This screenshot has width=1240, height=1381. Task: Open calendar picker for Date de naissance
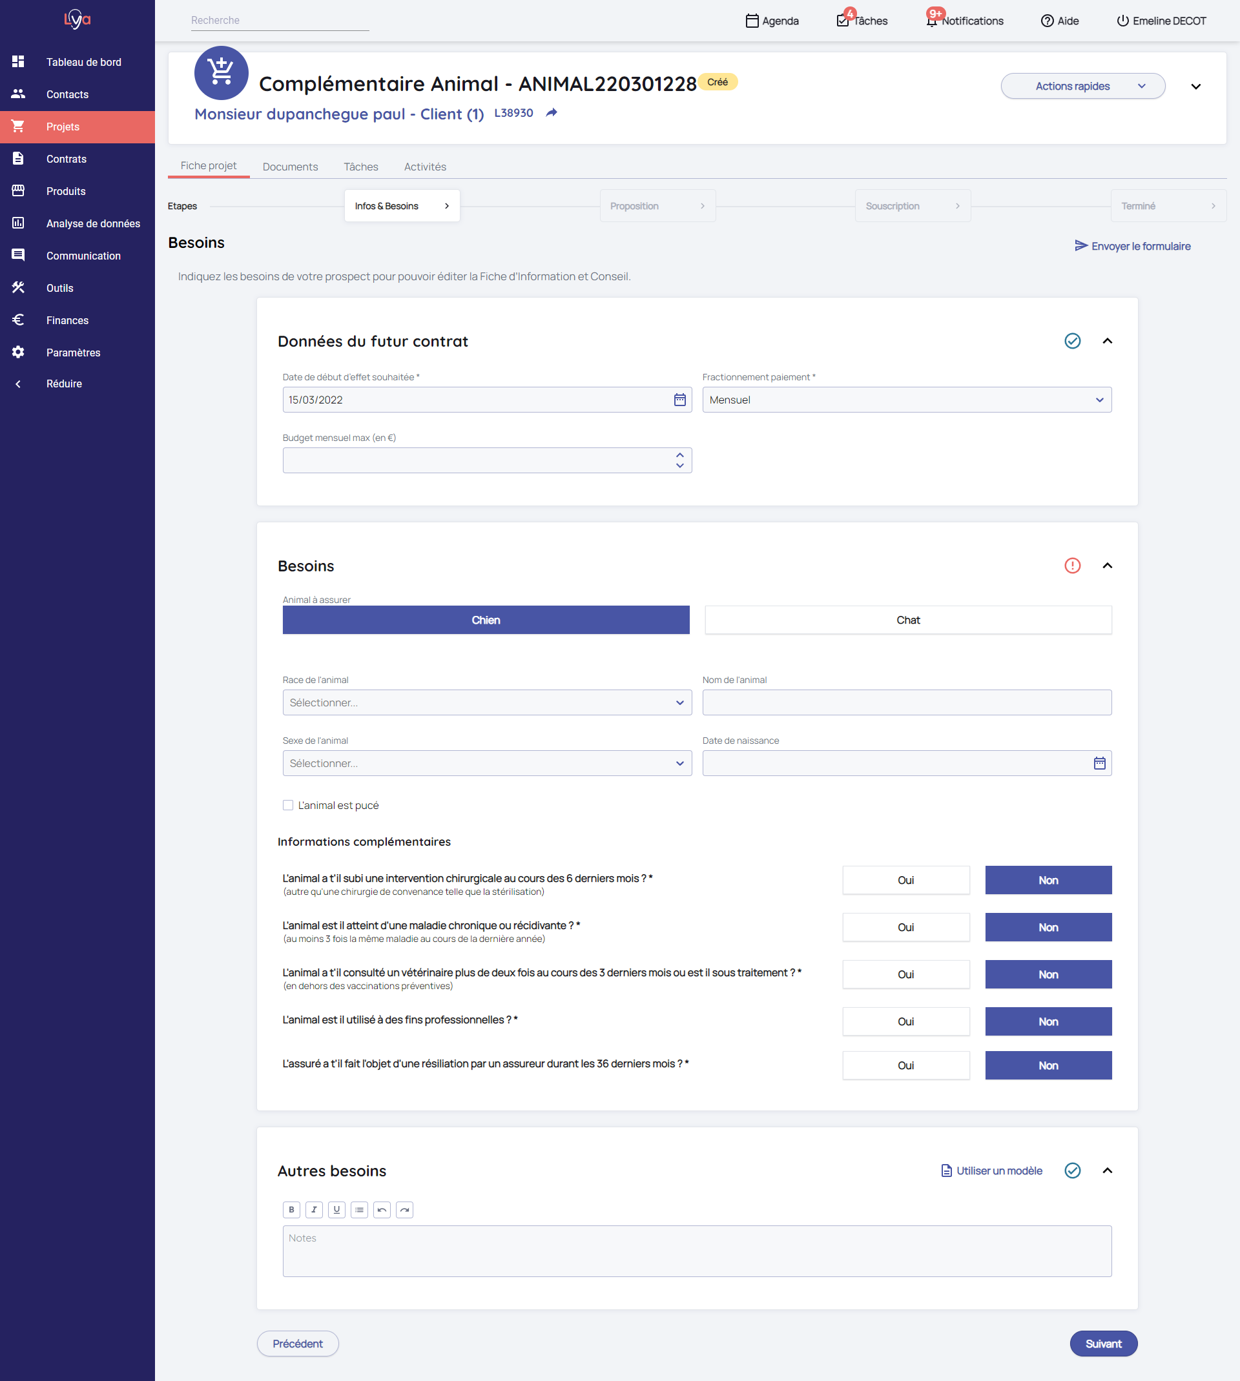[1099, 763]
